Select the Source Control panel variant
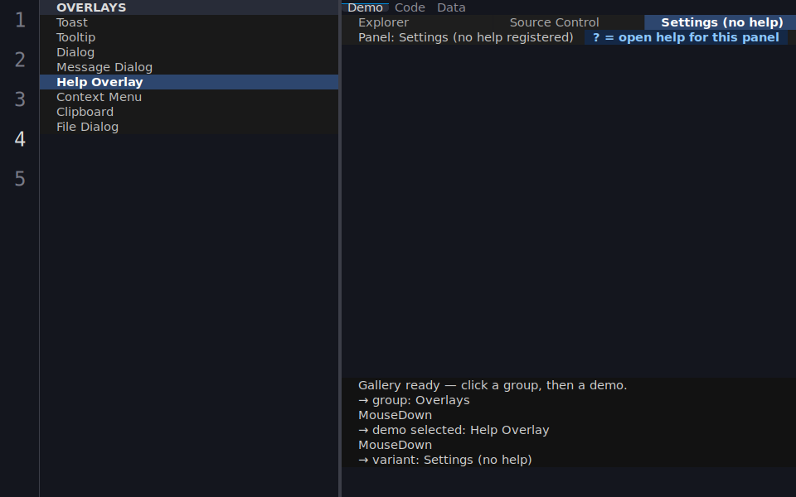796x497 pixels. tap(568, 22)
